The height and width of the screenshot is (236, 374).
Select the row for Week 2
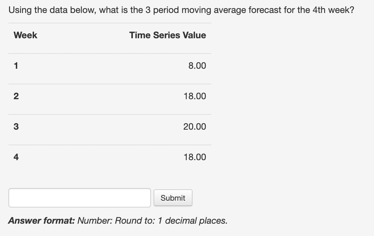pos(110,96)
